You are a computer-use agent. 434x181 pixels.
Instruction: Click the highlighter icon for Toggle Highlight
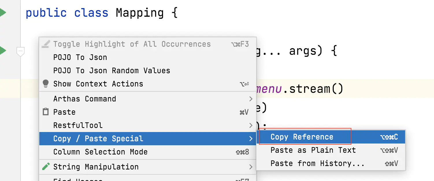click(x=46, y=44)
